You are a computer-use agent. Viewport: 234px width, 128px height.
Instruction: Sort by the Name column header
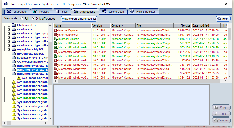pyautogui.click(x=72, y=25)
